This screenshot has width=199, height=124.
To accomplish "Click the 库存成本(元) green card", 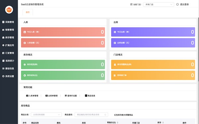I will click(x=63, y=75).
